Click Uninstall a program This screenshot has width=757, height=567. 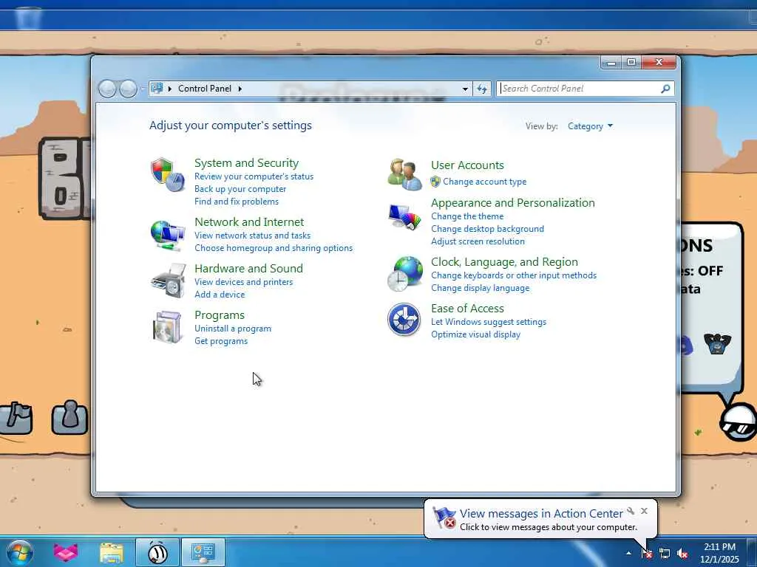(x=233, y=329)
